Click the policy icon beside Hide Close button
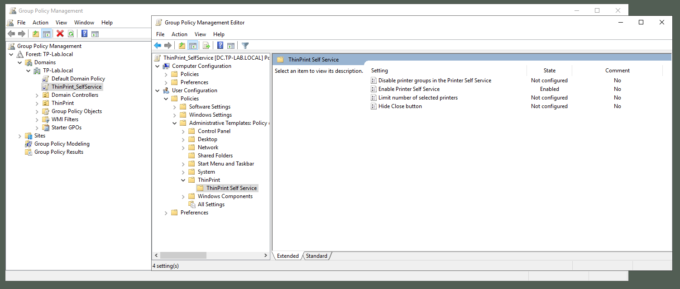Screen dimensions: 680x289 374,106
